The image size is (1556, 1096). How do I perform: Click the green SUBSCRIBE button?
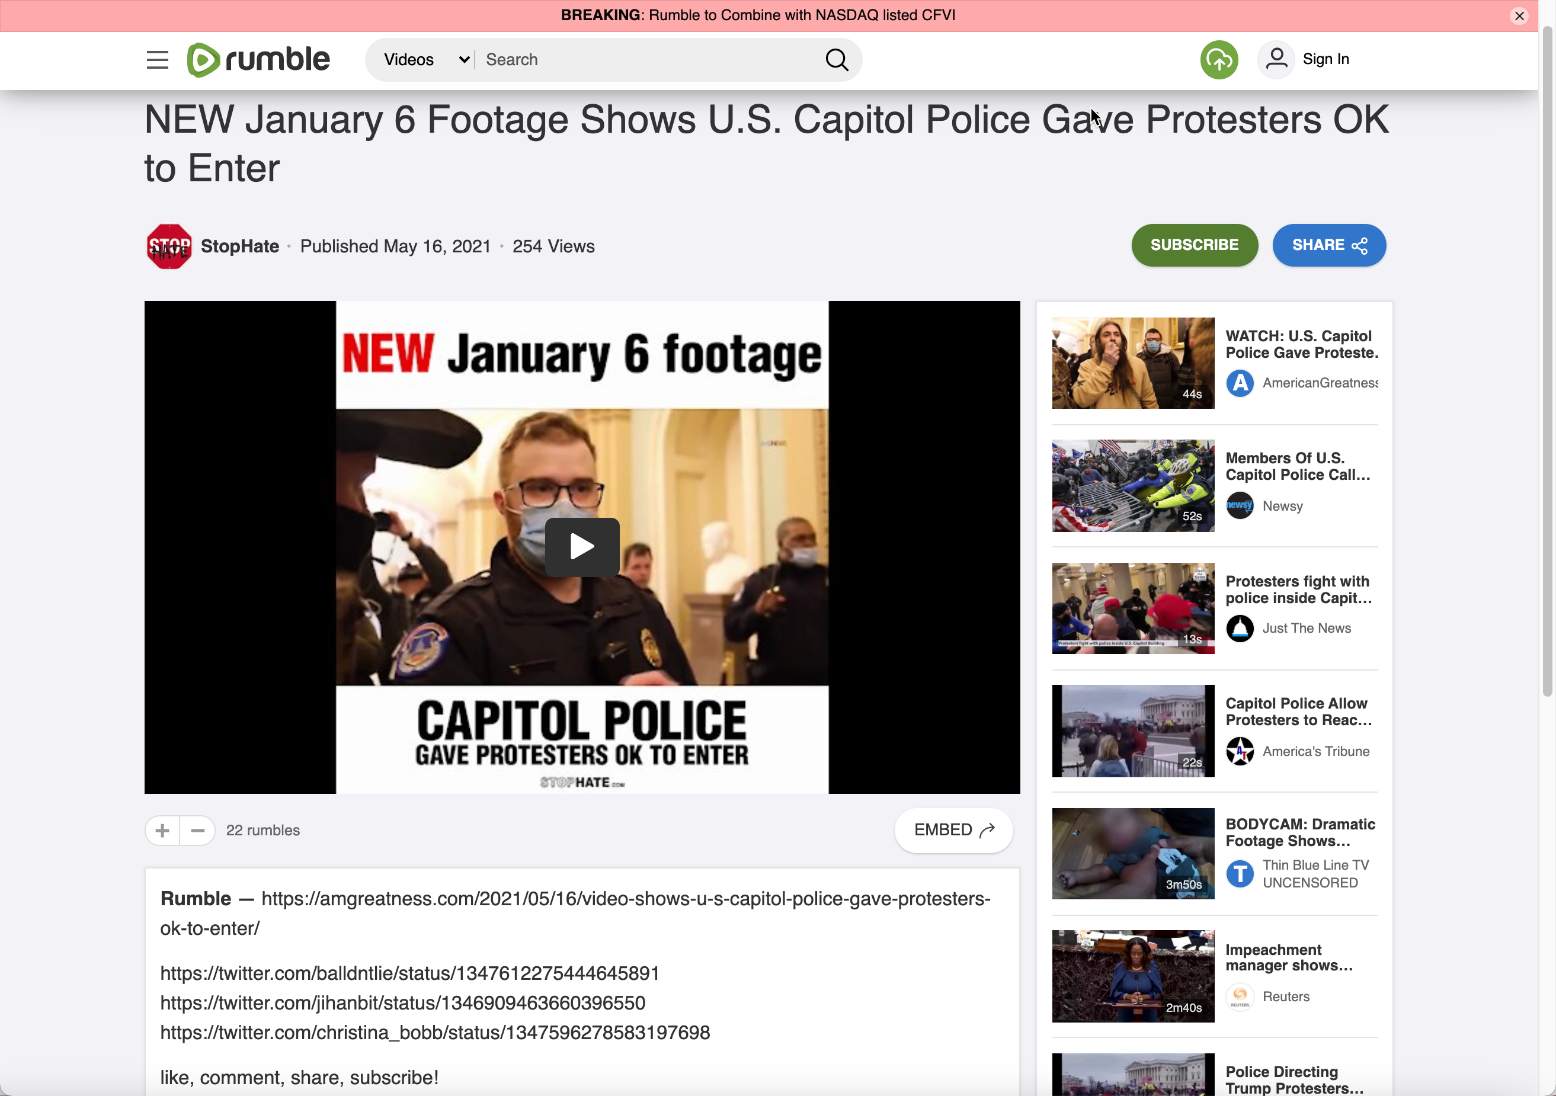(1194, 245)
